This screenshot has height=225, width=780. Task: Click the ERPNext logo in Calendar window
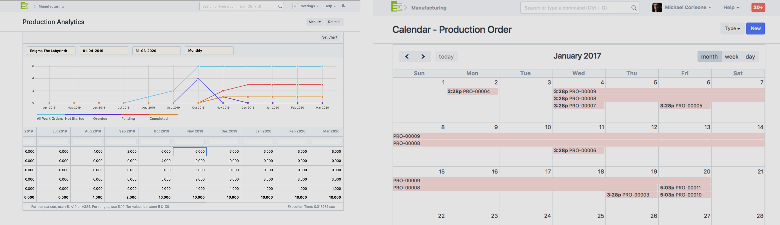[396, 7]
